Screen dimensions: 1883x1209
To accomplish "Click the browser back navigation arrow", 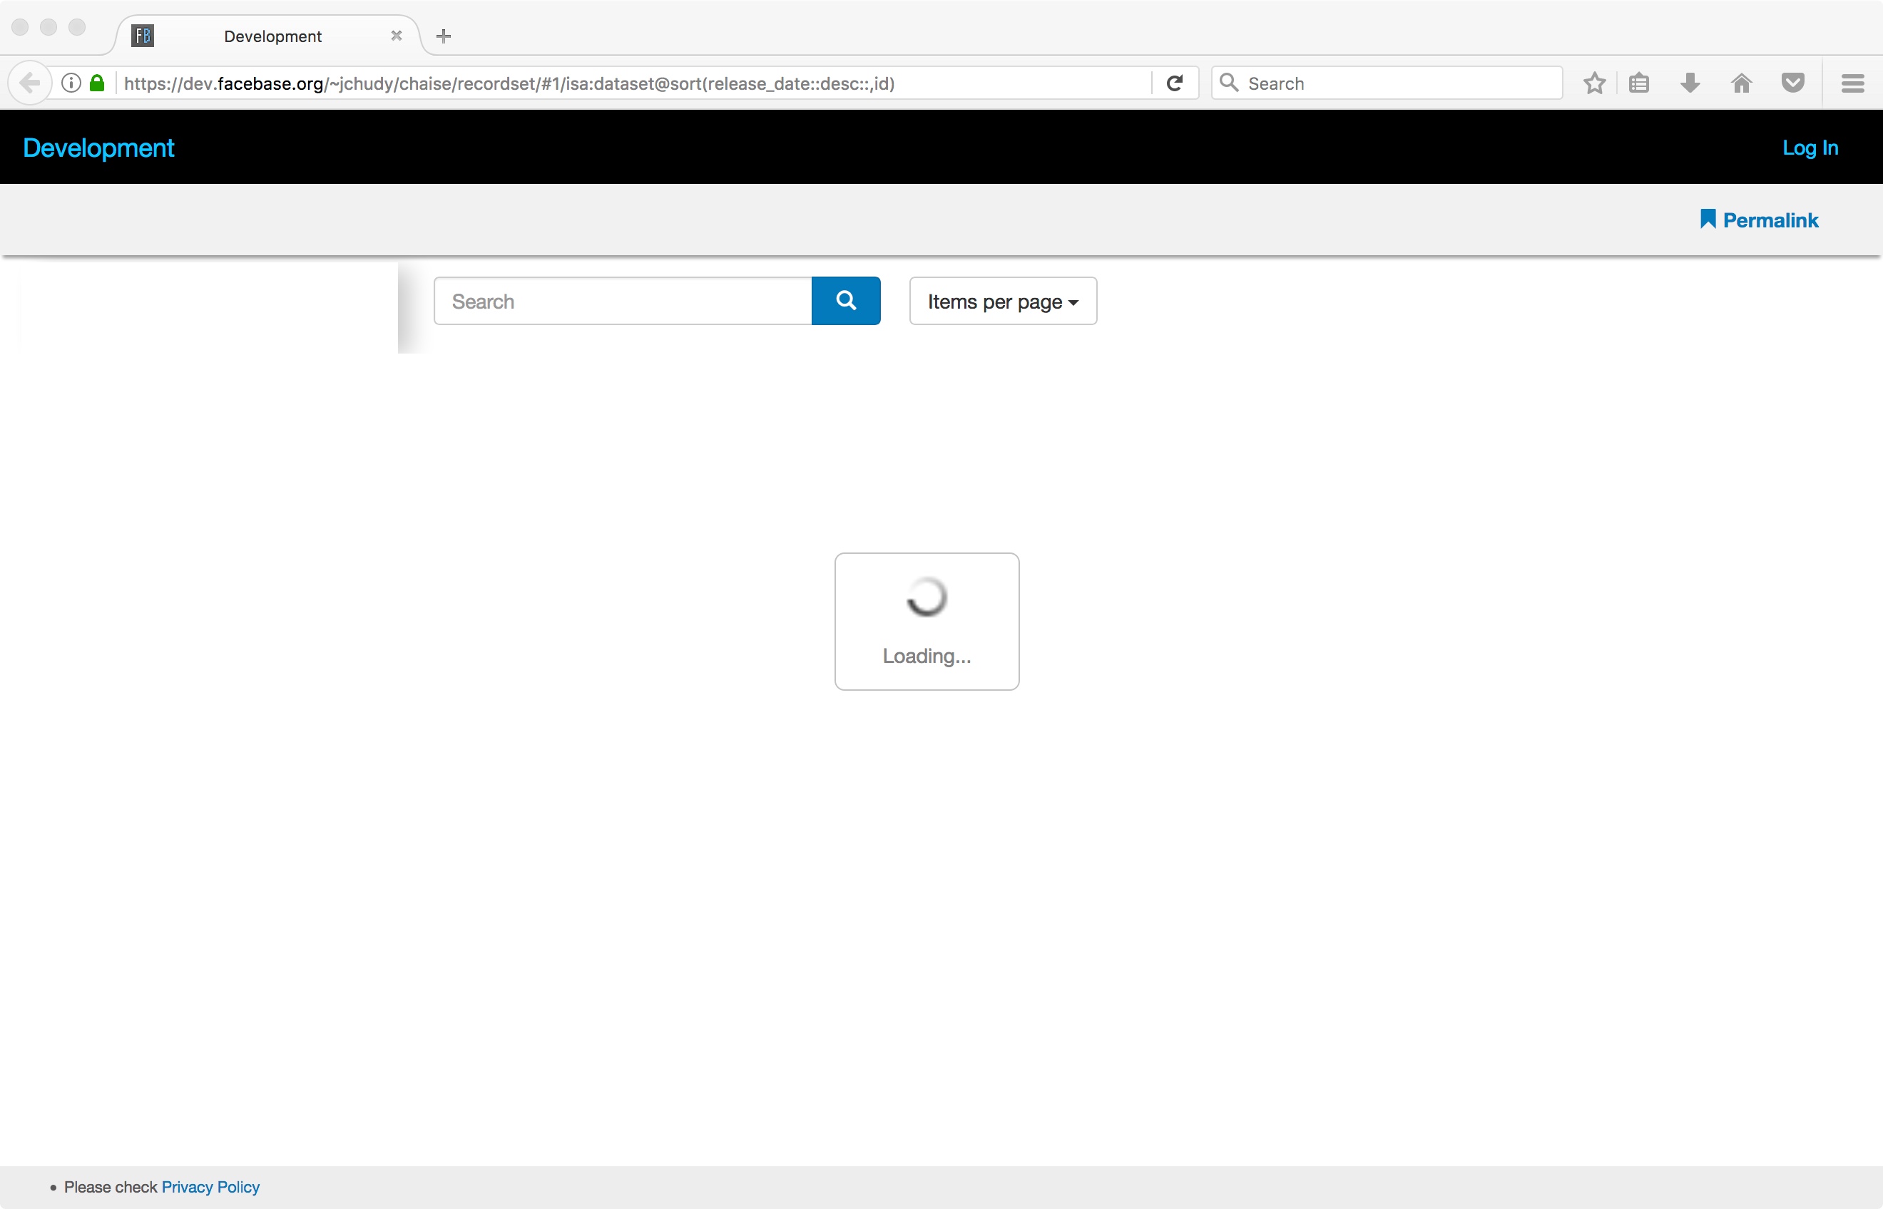I will coord(30,83).
